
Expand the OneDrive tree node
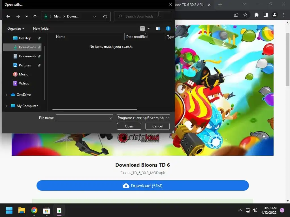pos(7,95)
